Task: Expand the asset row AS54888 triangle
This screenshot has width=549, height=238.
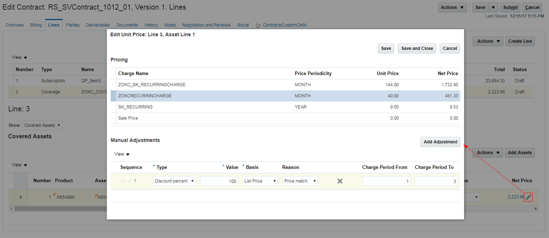Action: 21,197
